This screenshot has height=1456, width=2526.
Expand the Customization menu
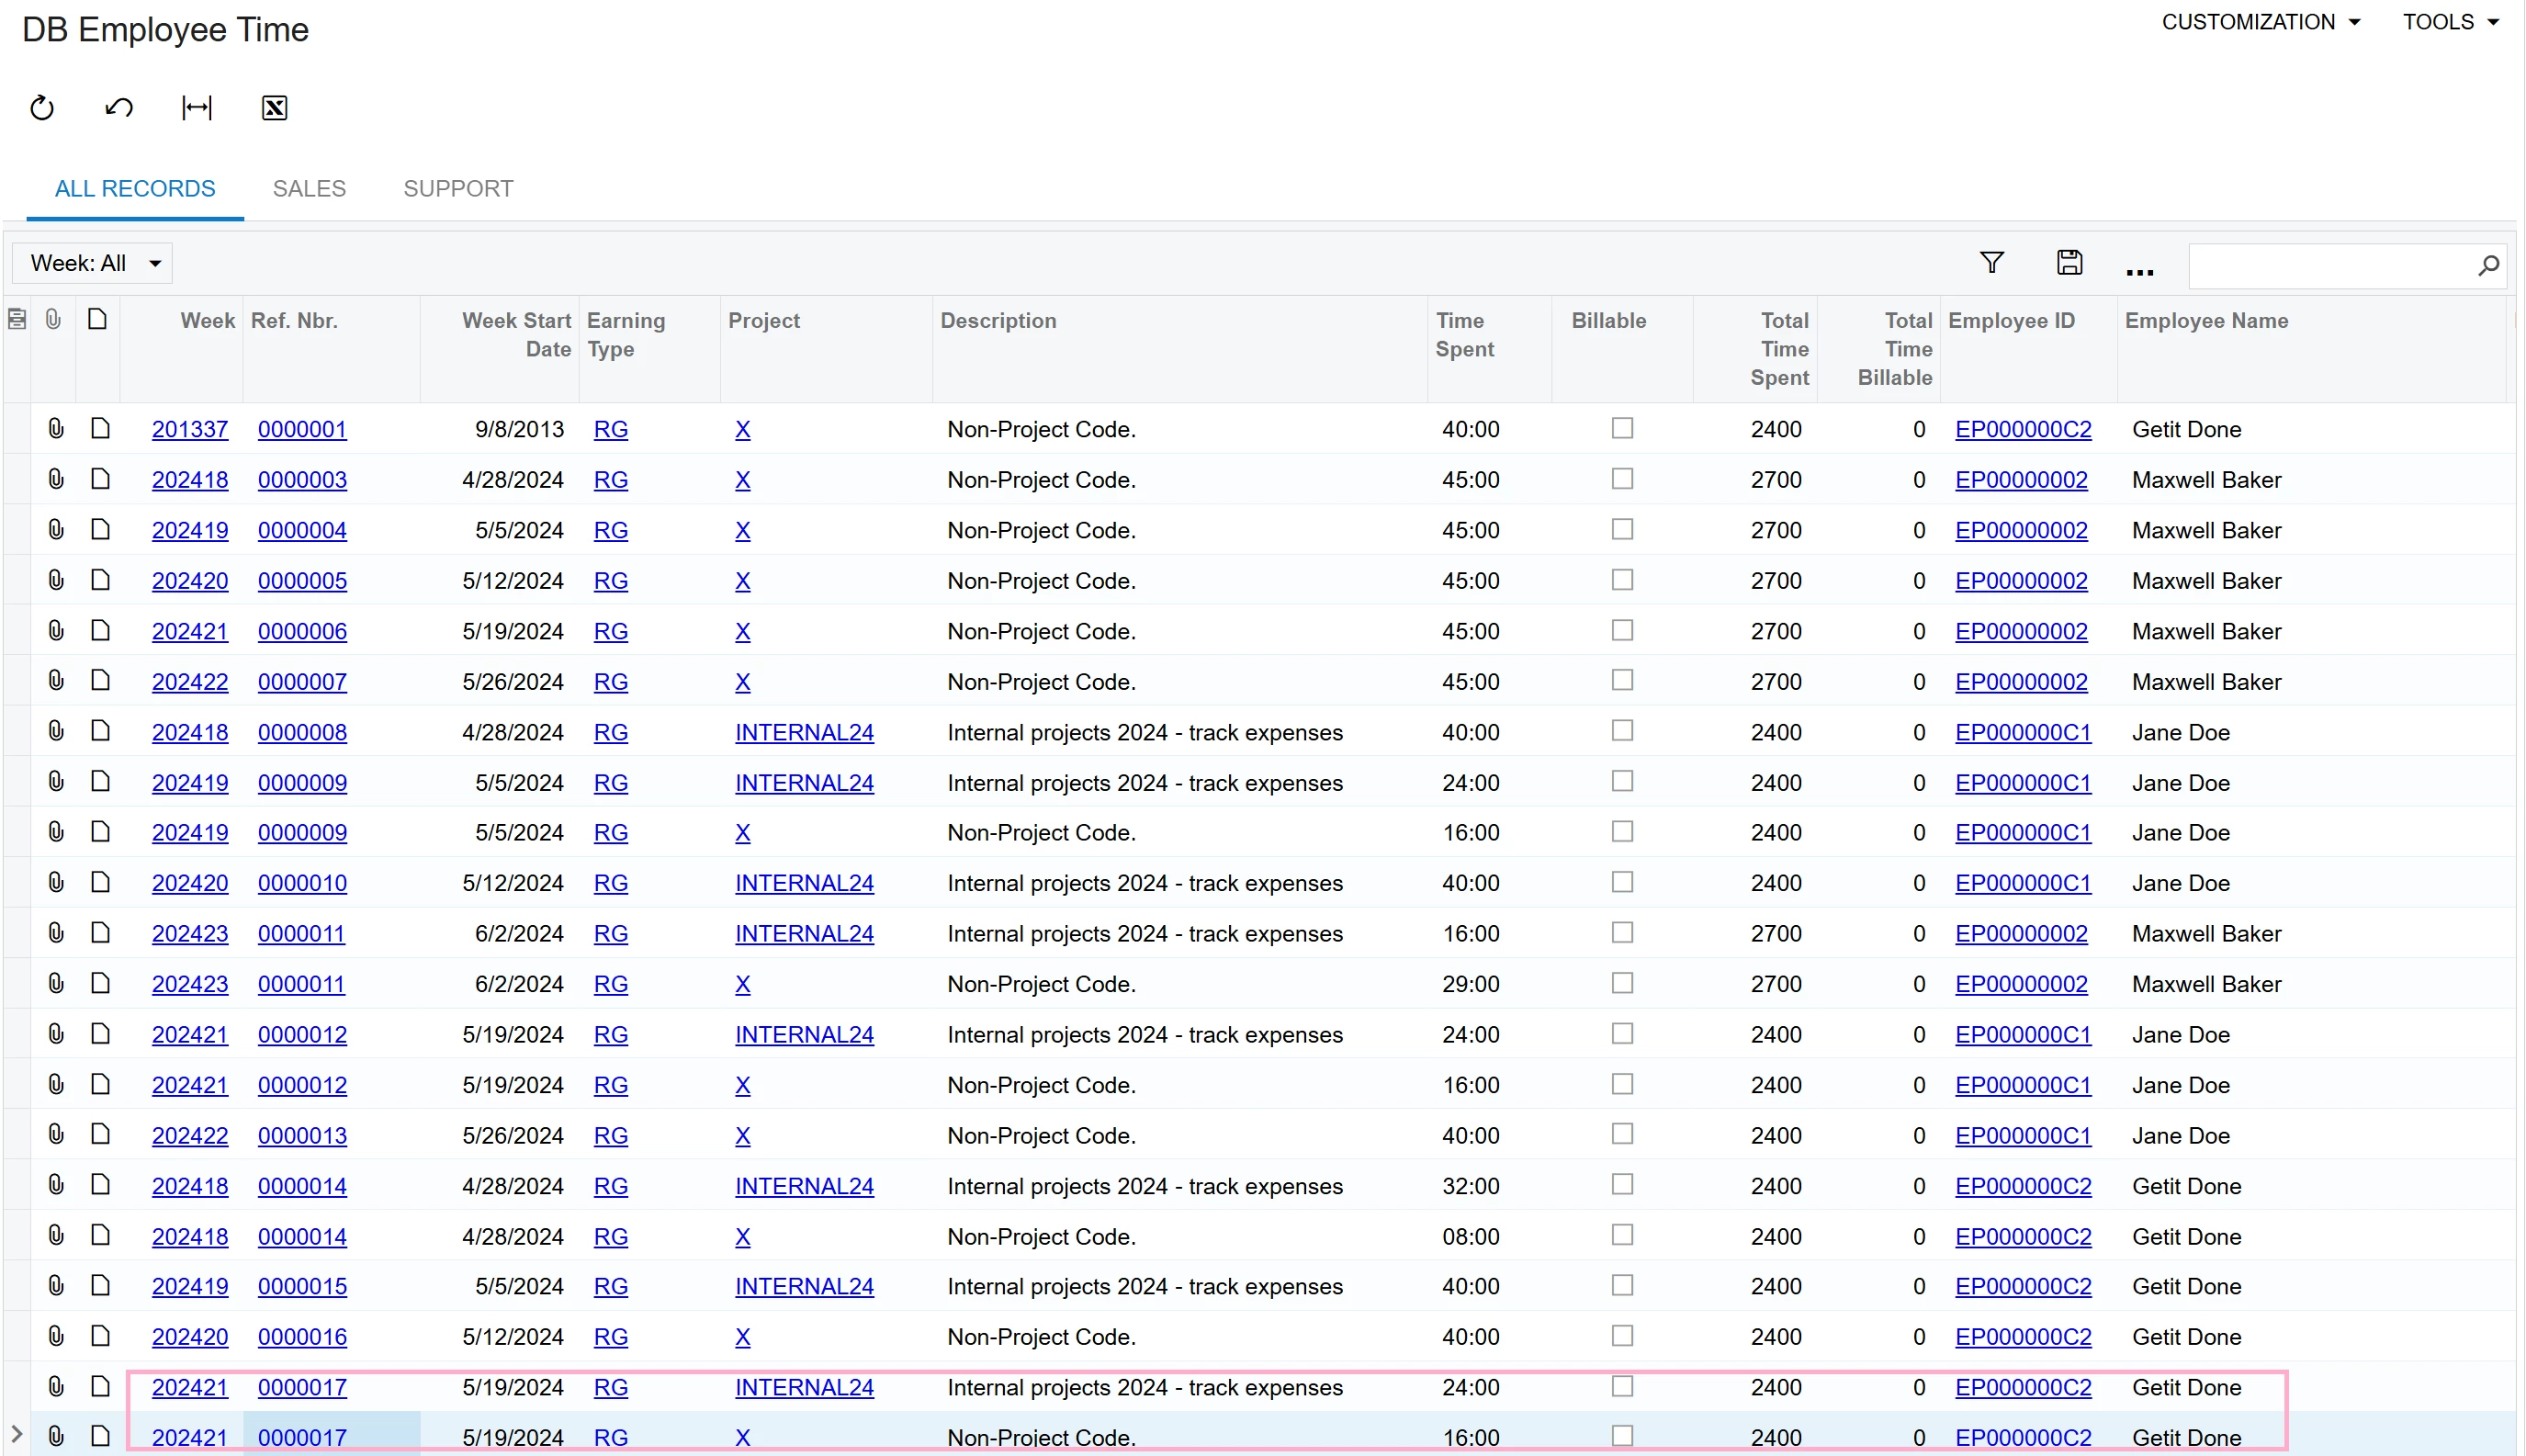[2261, 22]
